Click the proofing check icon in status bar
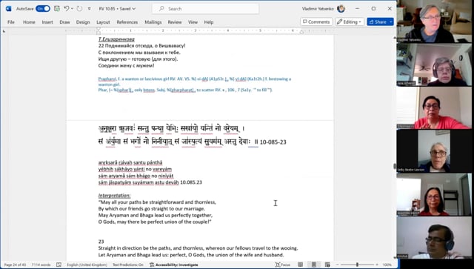The width and height of the screenshot is (474, 269). click(59, 265)
